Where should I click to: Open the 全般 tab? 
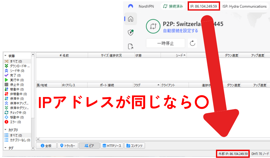click(46, 146)
